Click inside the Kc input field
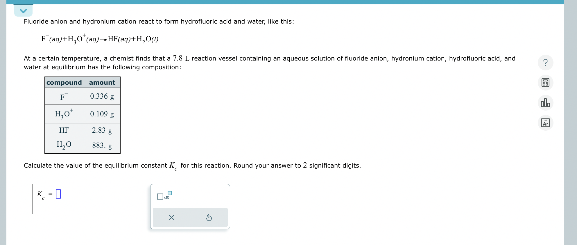Screen dimensions: 577x245 point(58,193)
